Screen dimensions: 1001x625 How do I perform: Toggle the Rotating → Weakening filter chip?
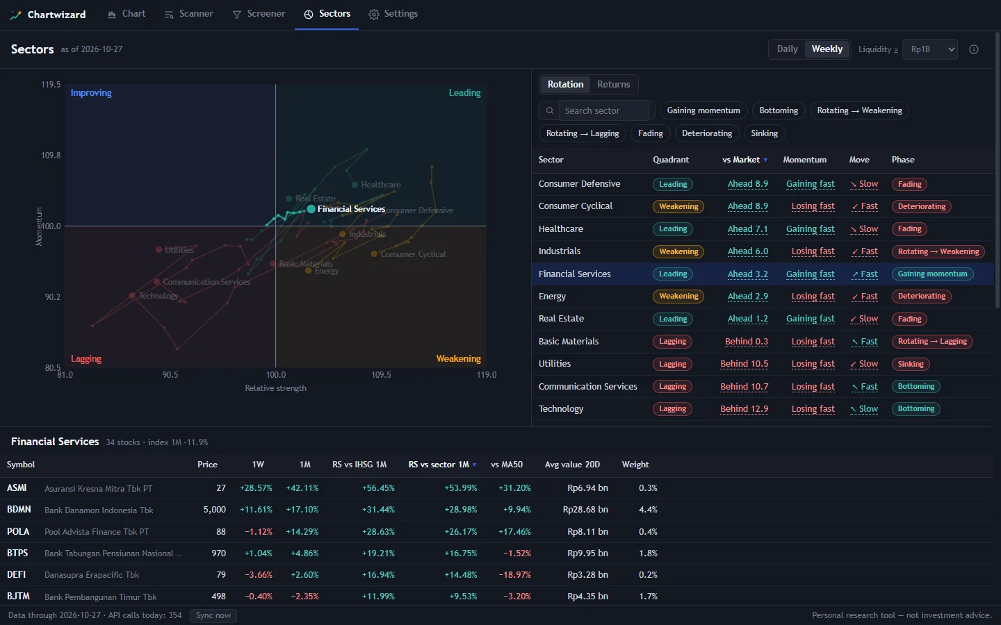(859, 110)
